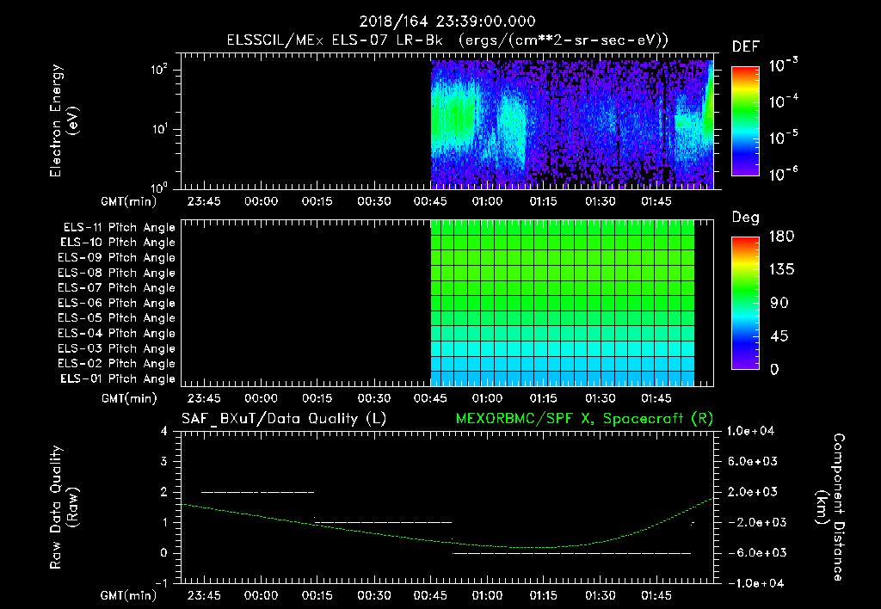Select the ELS-01 Pitch Angle row label
The image size is (881, 609).
pyautogui.click(x=118, y=378)
